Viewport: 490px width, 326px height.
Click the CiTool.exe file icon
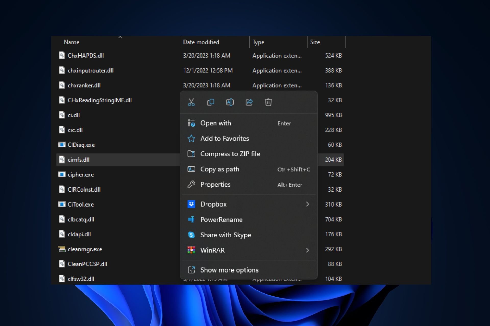(x=62, y=205)
